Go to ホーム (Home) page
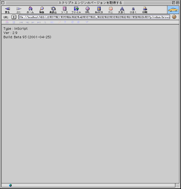181x189 pixels. click(30, 10)
